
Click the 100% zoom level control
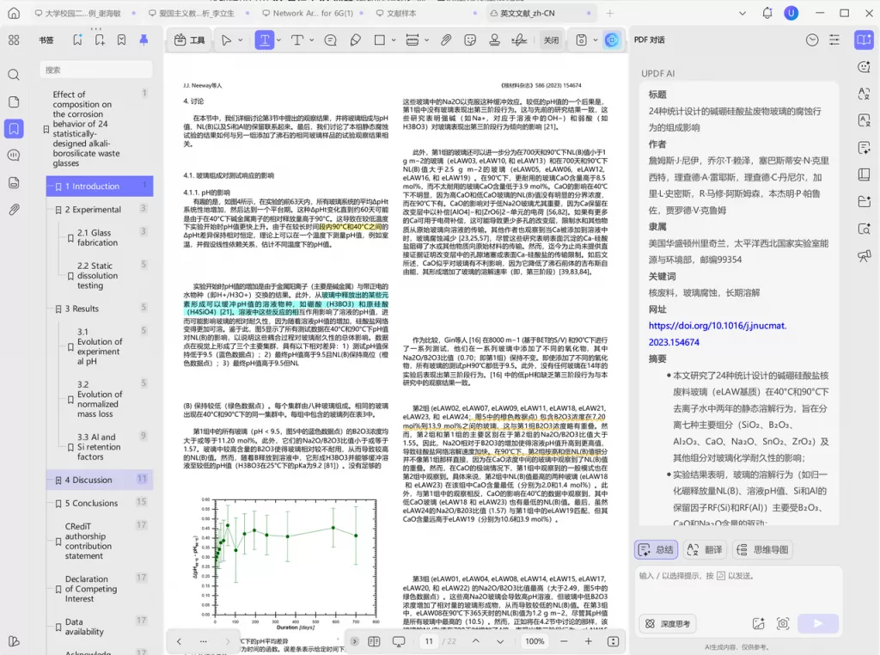pyautogui.click(x=534, y=641)
